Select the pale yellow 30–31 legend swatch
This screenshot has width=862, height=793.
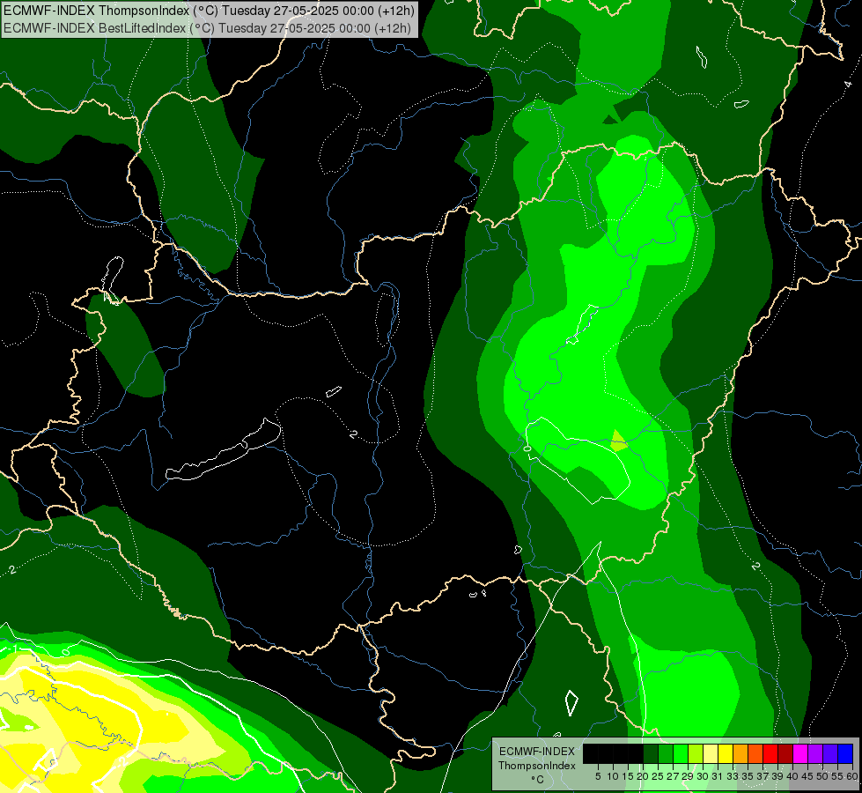pos(711,753)
